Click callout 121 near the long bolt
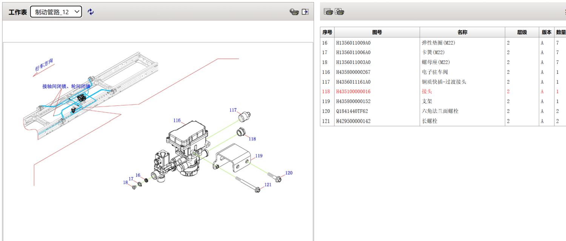Screen dimensions: 566x241 268,185
